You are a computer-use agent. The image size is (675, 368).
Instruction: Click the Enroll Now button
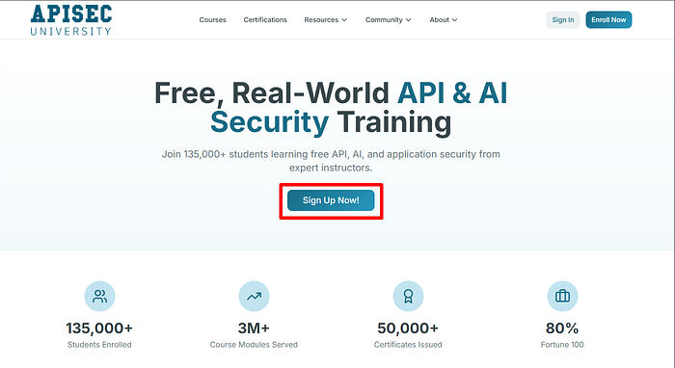[608, 20]
